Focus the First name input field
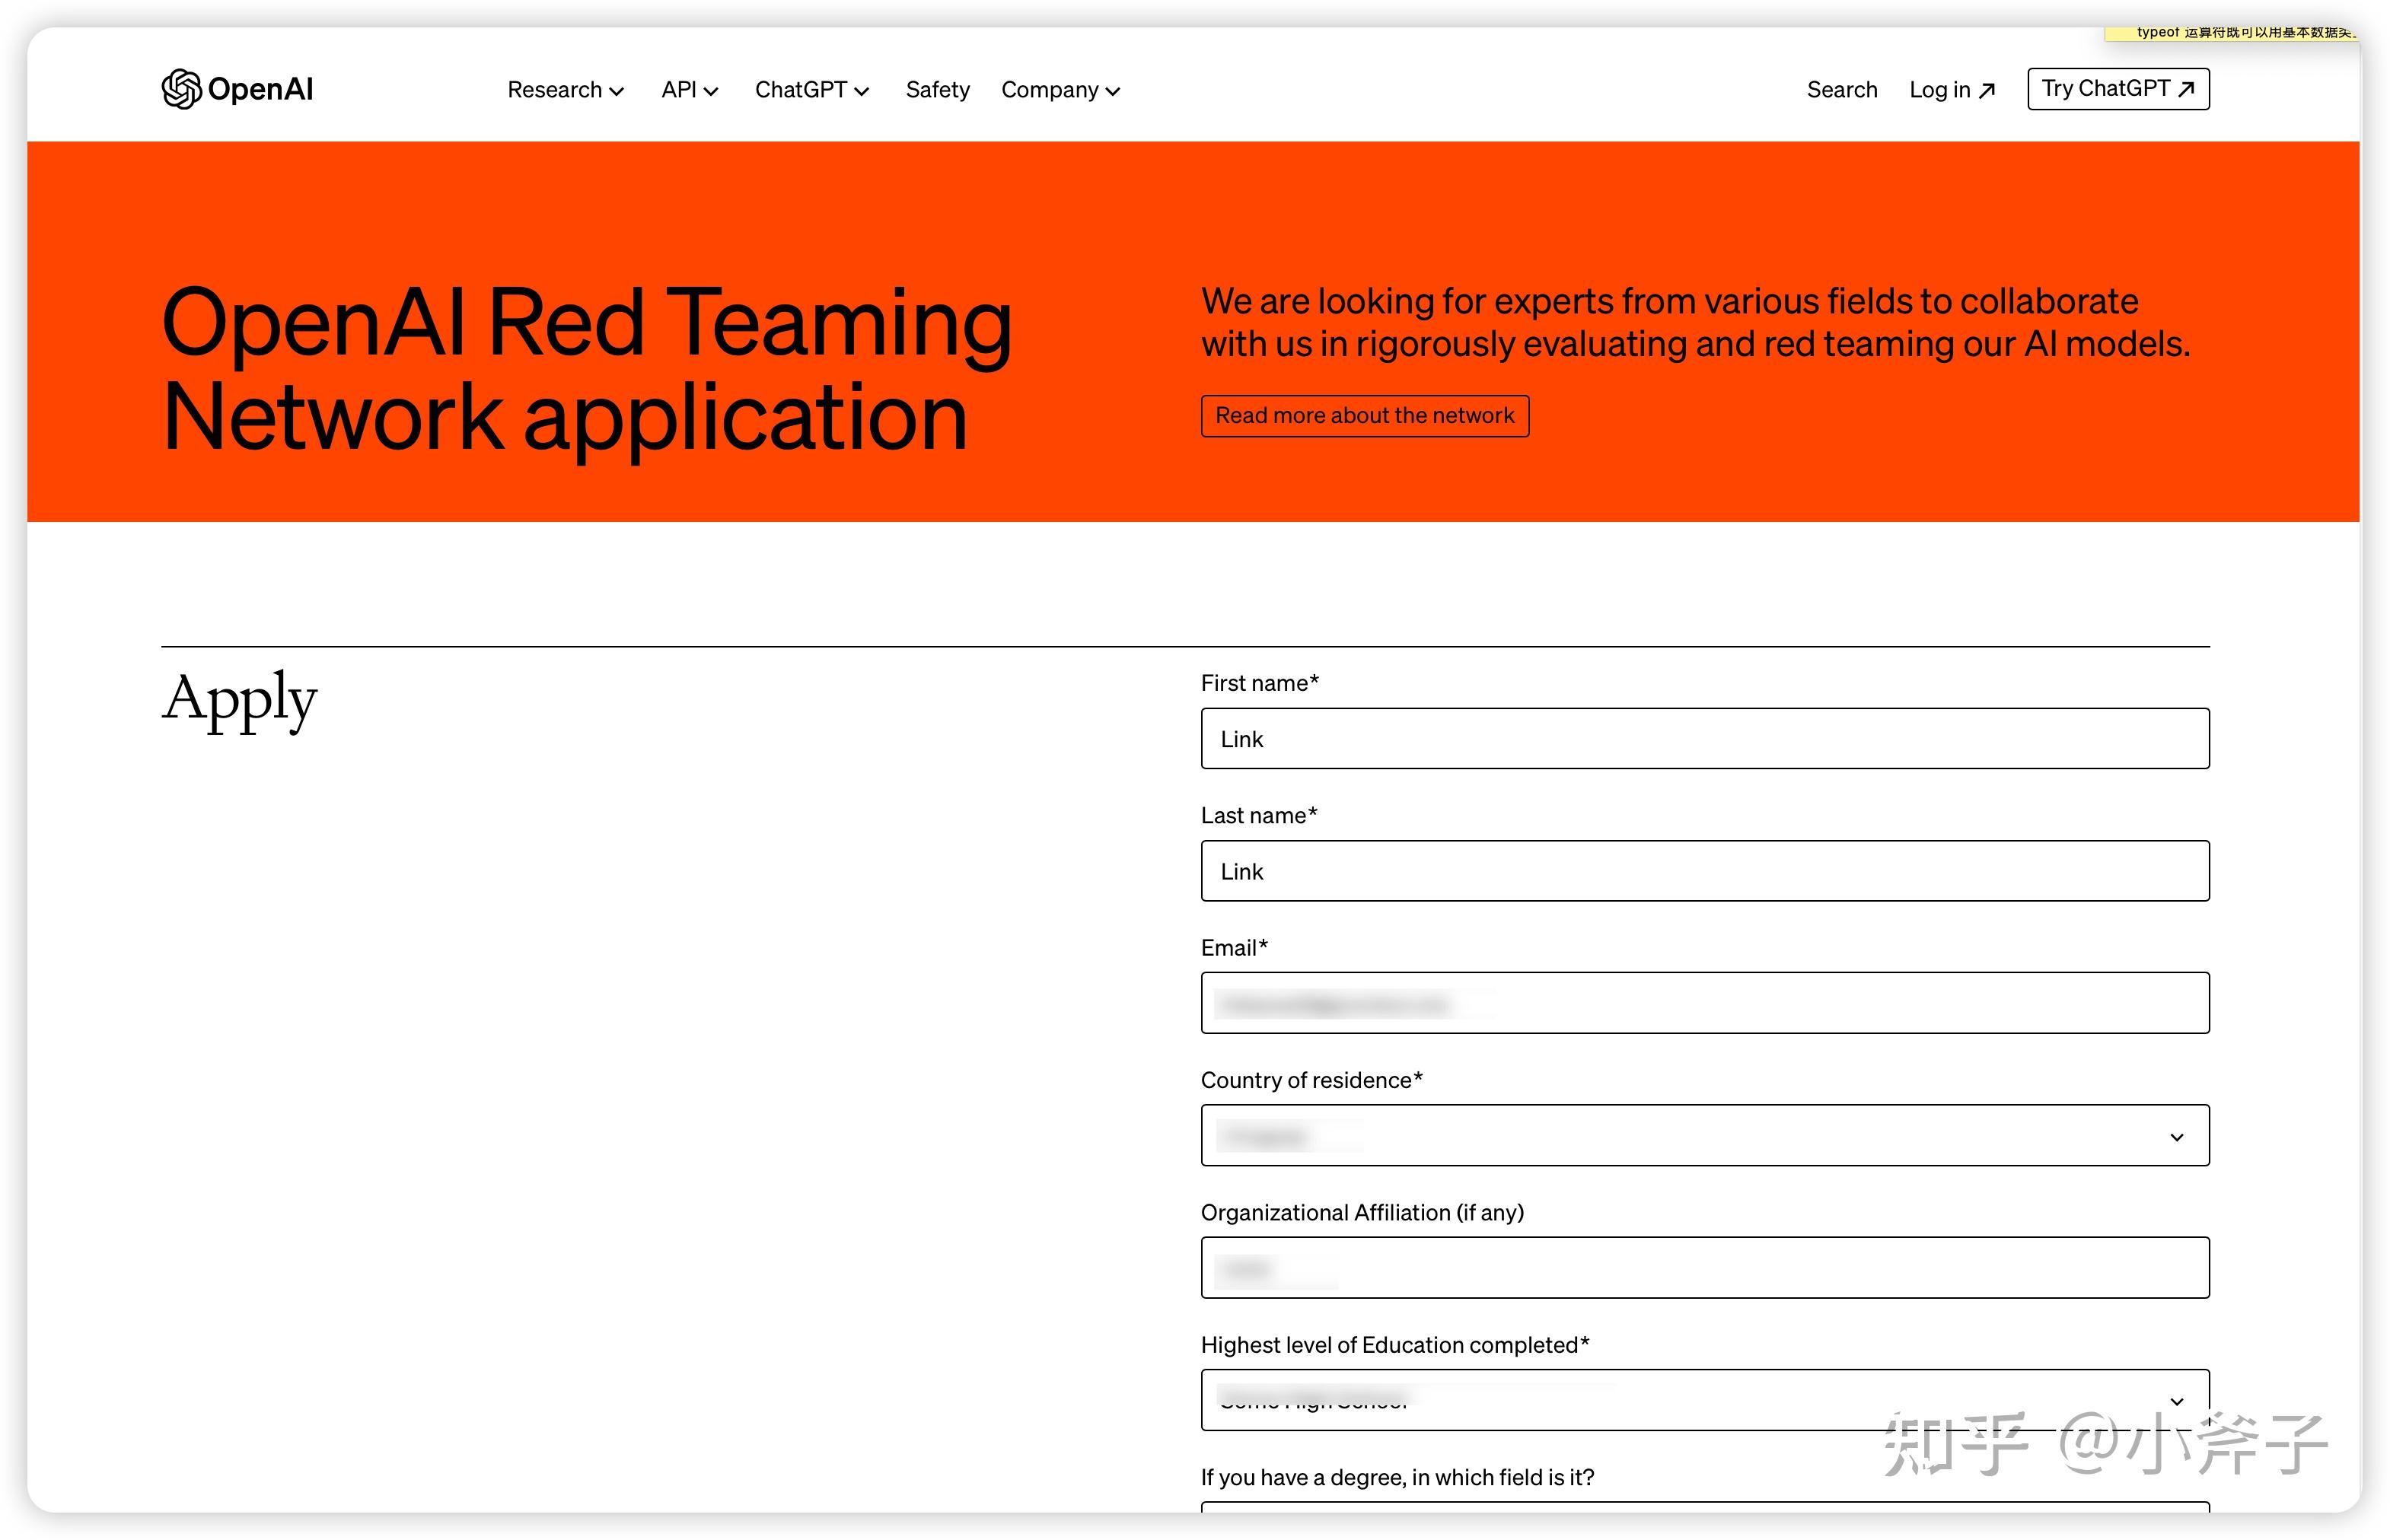This screenshot has width=2390, height=1540. tap(1703, 739)
